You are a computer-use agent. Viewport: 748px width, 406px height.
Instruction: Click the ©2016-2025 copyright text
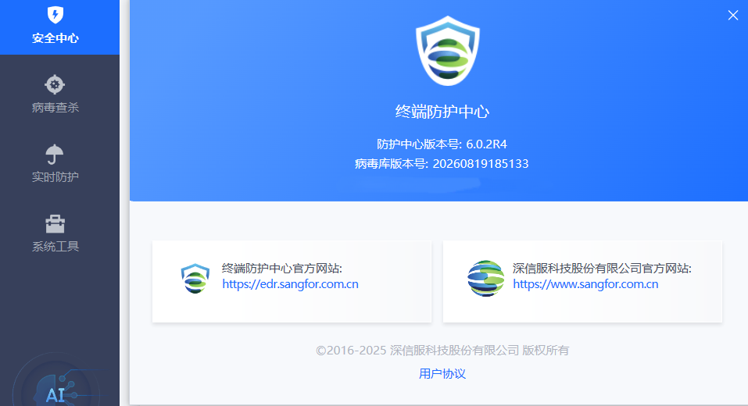pyautogui.click(x=442, y=351)
